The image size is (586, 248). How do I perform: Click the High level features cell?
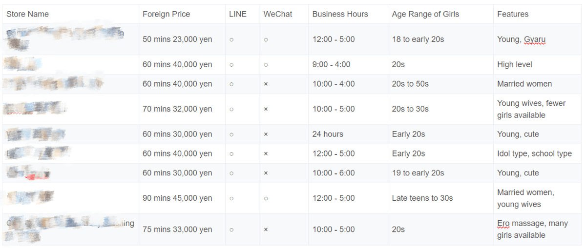515,65
